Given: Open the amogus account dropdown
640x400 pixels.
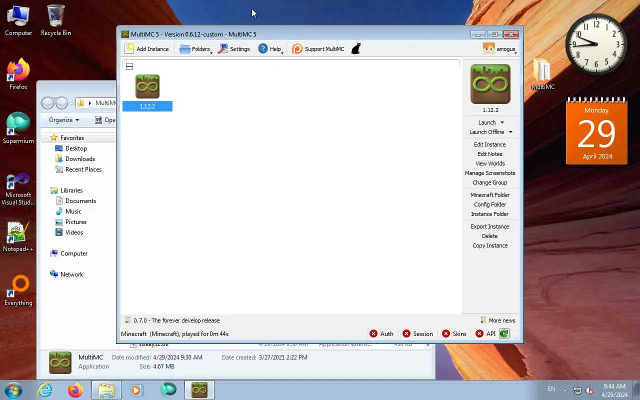Looking at the screenshot, I should click(x=499, y=48).
